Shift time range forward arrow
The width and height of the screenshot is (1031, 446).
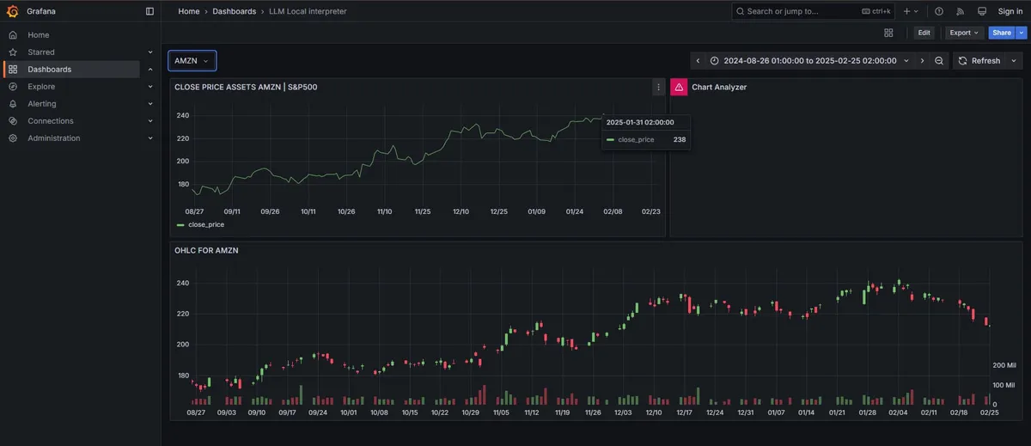[x=922, y=61]
